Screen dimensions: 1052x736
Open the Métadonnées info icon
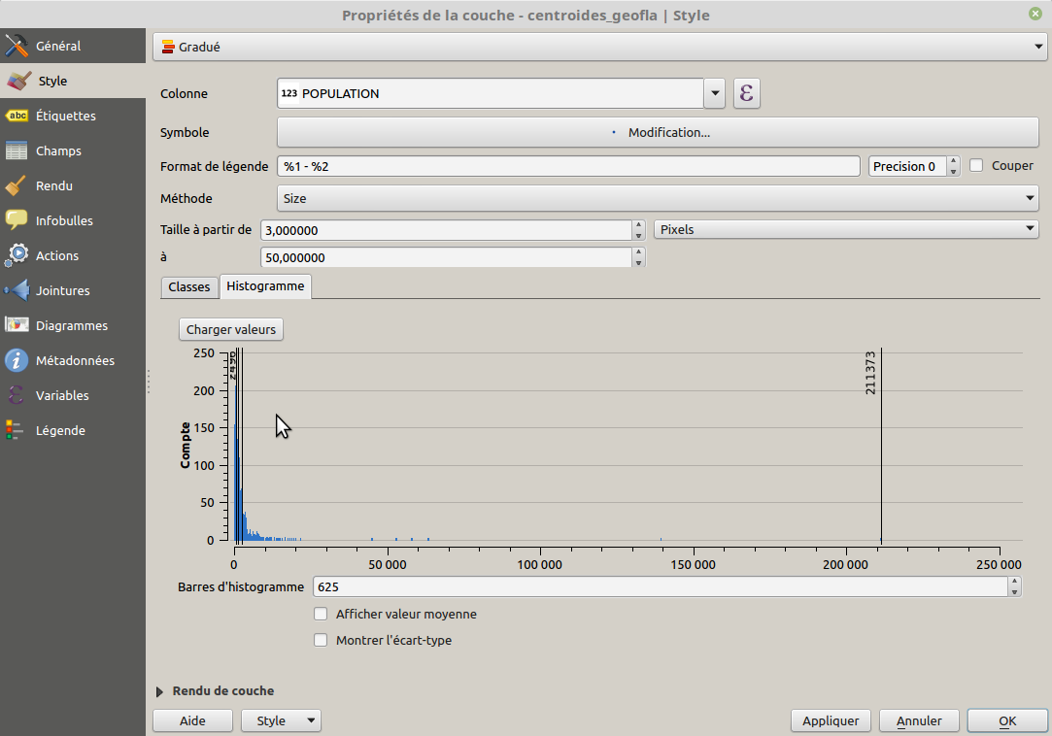(x=17, y=360)
